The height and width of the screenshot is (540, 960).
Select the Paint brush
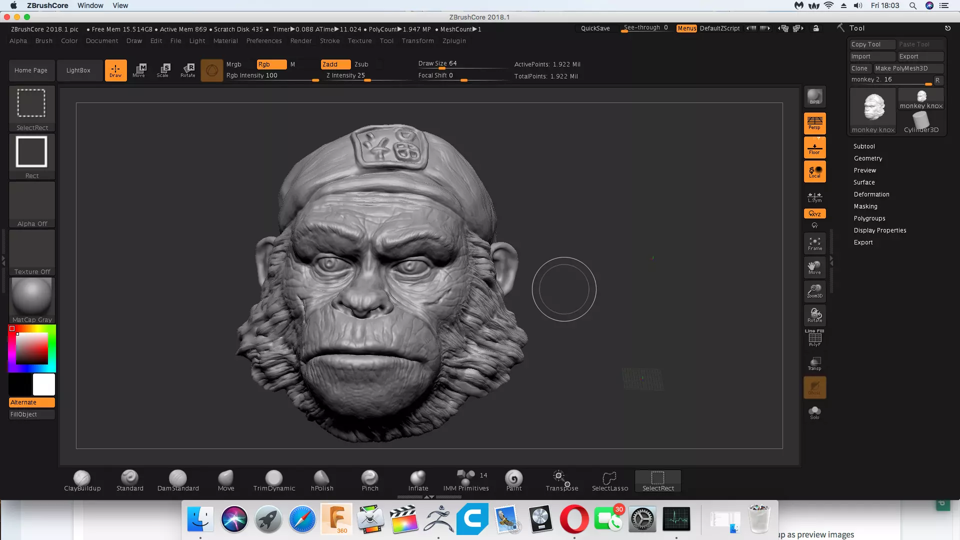pyautogui.click(x=514, y=481)
